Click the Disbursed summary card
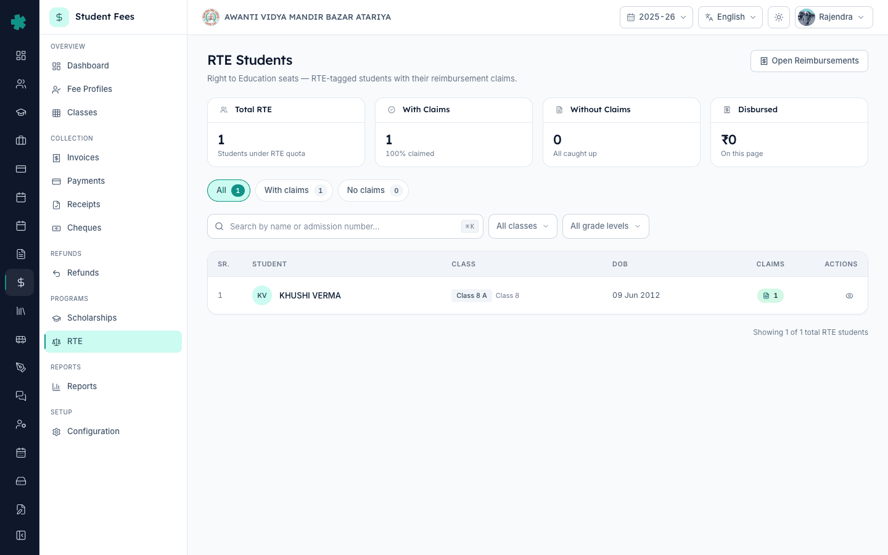The width and height of the screenshot is (888, 555). click(789, 132)
